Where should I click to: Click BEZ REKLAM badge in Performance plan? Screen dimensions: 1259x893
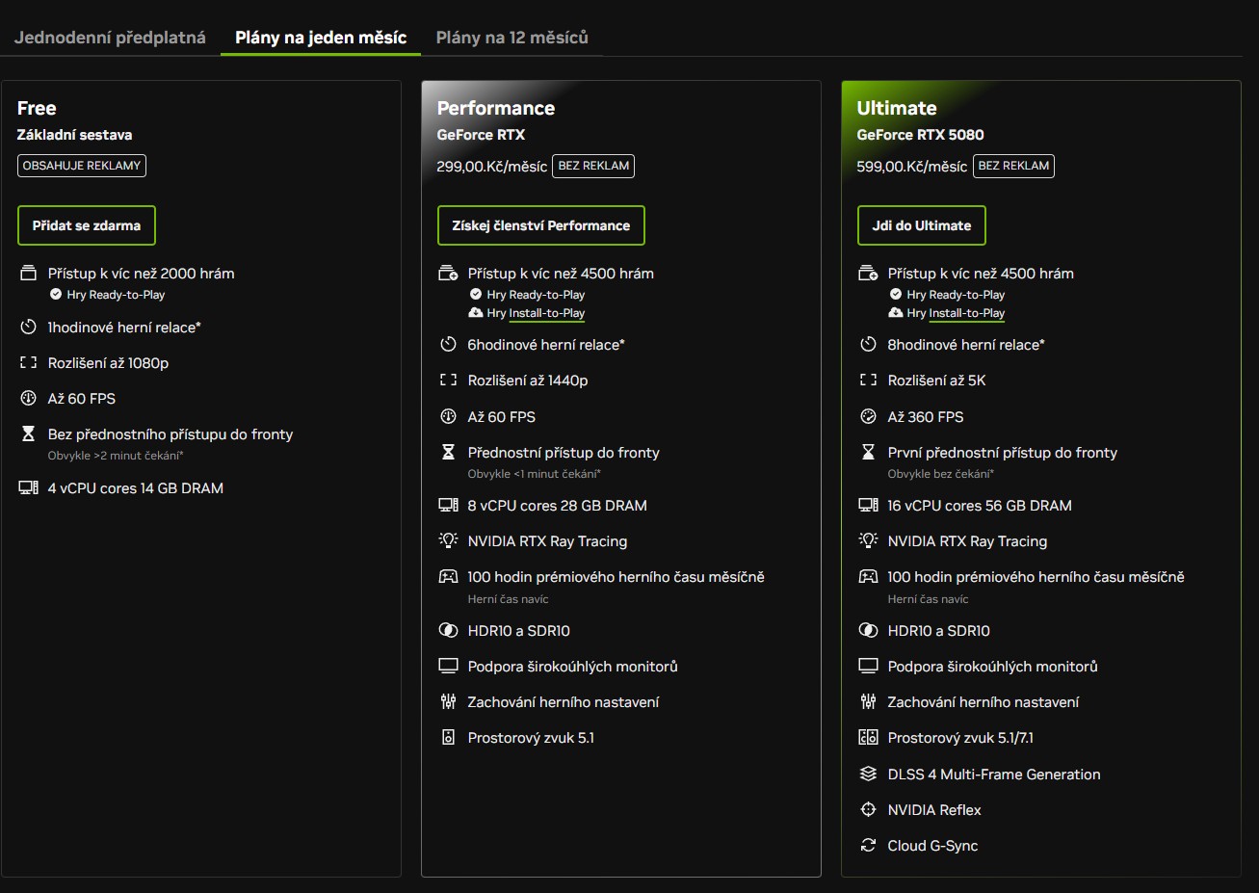point(594,166)
